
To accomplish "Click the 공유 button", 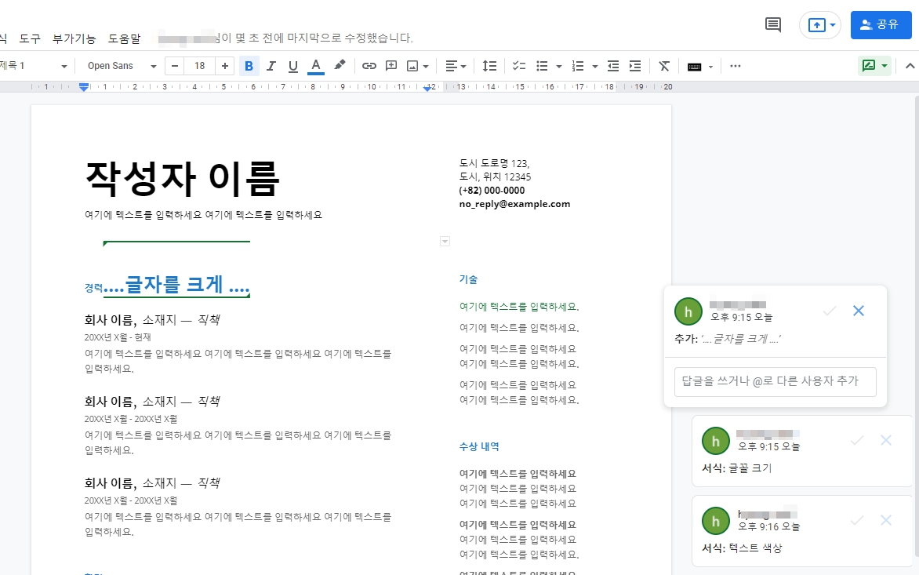I will point(881,24).
